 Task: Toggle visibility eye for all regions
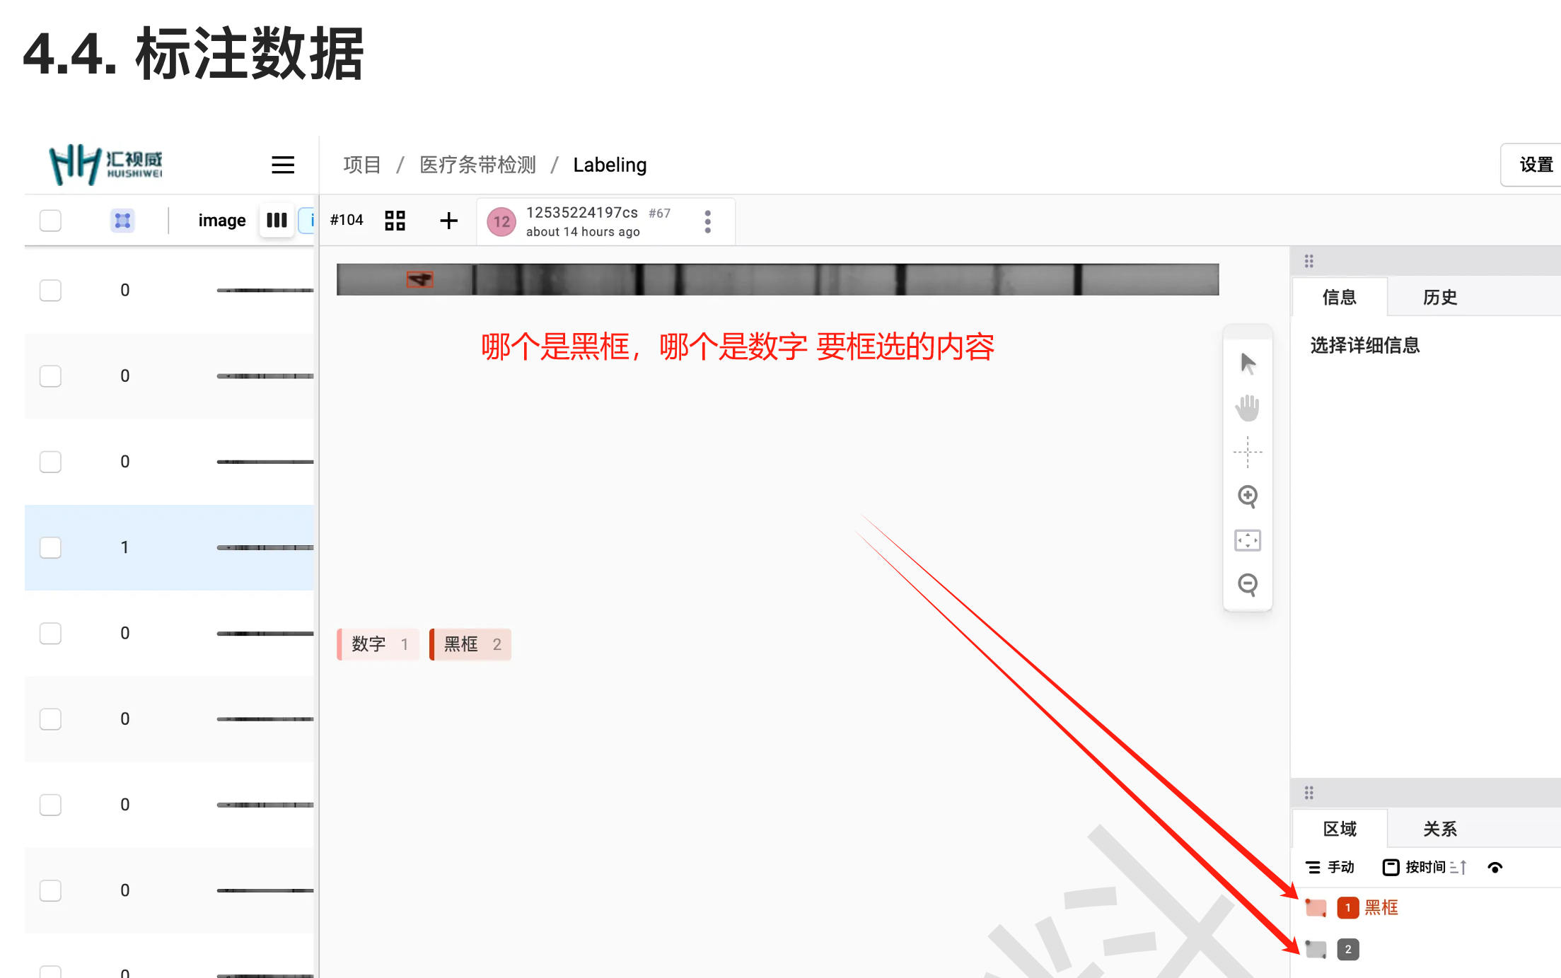[x=1495, y=868]
